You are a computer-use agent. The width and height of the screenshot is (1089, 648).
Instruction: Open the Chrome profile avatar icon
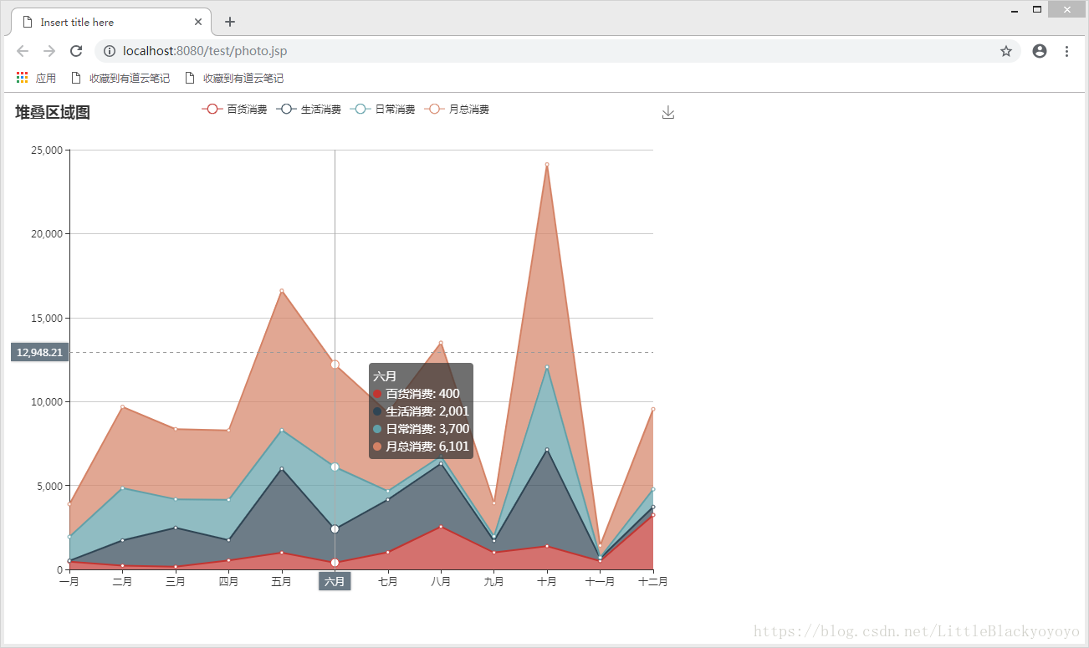[x=1040, y=51]
